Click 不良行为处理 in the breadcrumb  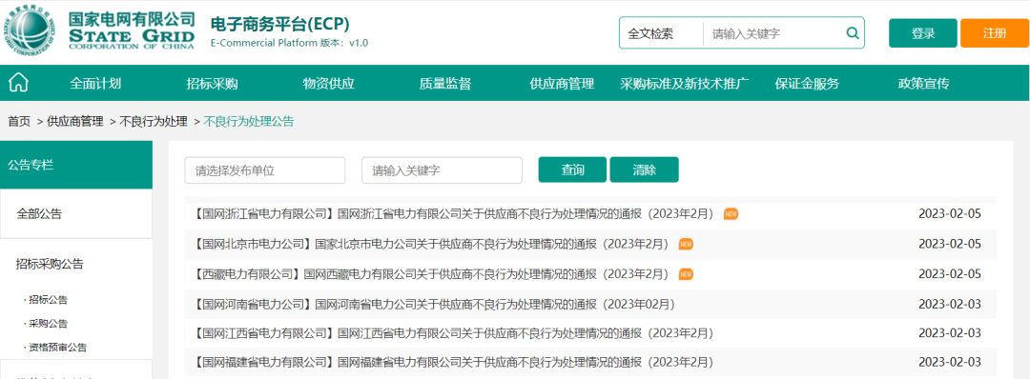[x=154, y=121]
